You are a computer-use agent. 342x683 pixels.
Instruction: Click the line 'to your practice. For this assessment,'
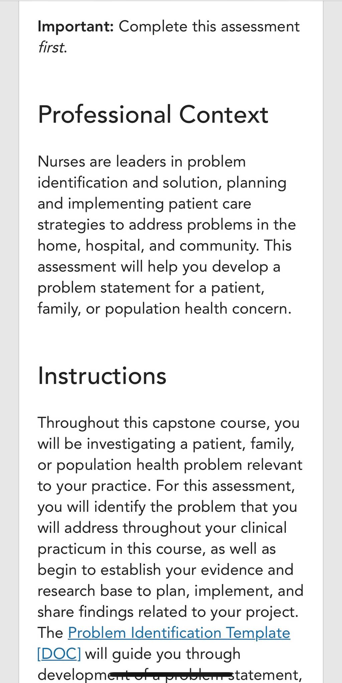coord(166,486)
